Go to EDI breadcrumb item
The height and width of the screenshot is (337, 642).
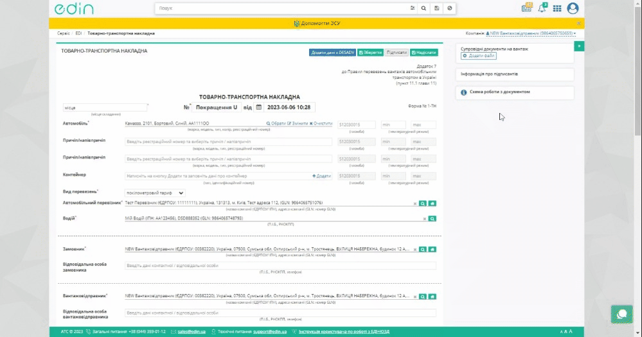(x=78, y=33)
